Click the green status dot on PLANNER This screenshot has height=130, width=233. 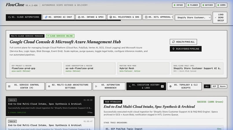point(188,5)
